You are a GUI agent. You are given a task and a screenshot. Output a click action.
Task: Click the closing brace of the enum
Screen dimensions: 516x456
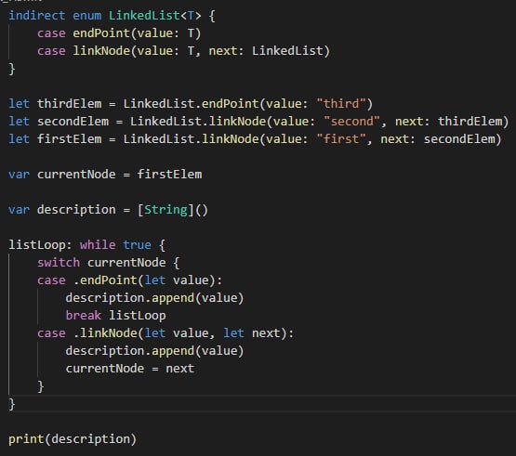coord(12,69)
